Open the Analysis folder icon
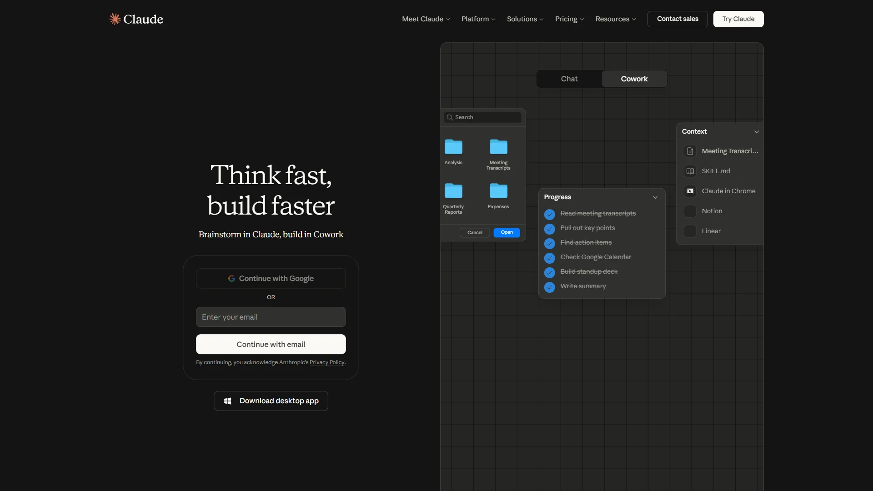Screen dimensions: 873x491 point(453,147)
